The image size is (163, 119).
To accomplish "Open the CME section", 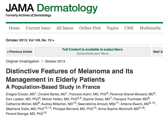I will click(129, 28).
